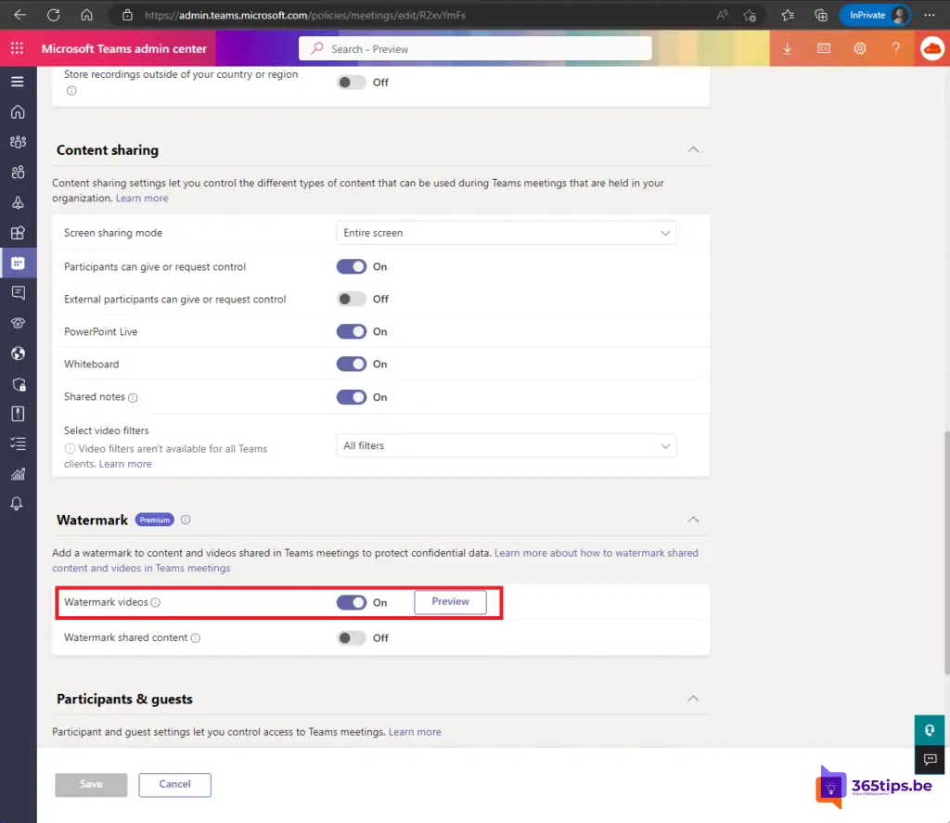The width and height of the screenshot is (950, 823).
Task: Open Screen sharing mode dropdown
Action: pos(506,233)
